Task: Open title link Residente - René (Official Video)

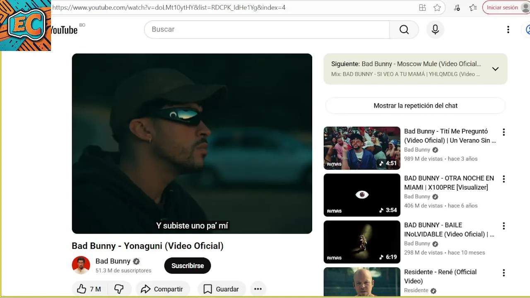Action: click(440, 276)
